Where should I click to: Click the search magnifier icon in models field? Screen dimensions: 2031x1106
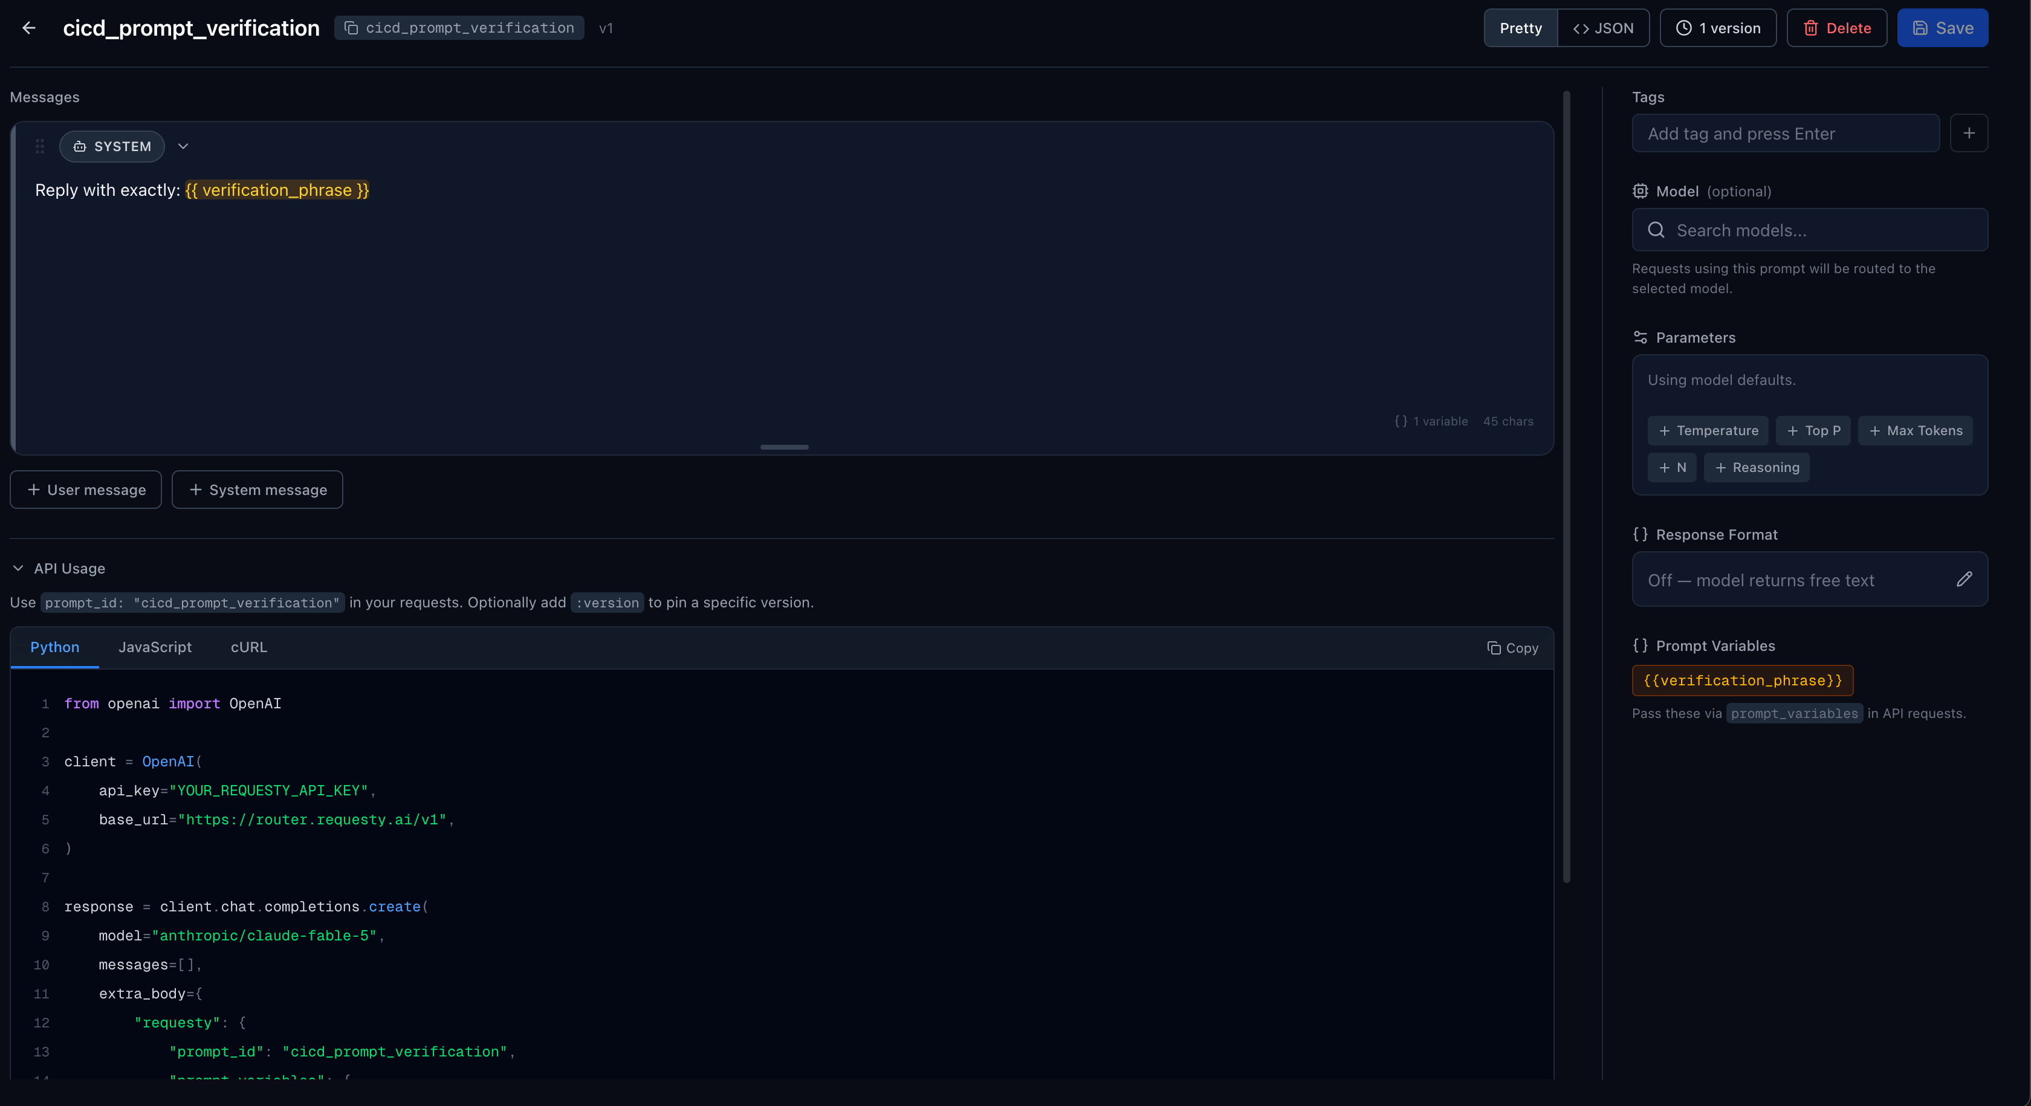1656,230
